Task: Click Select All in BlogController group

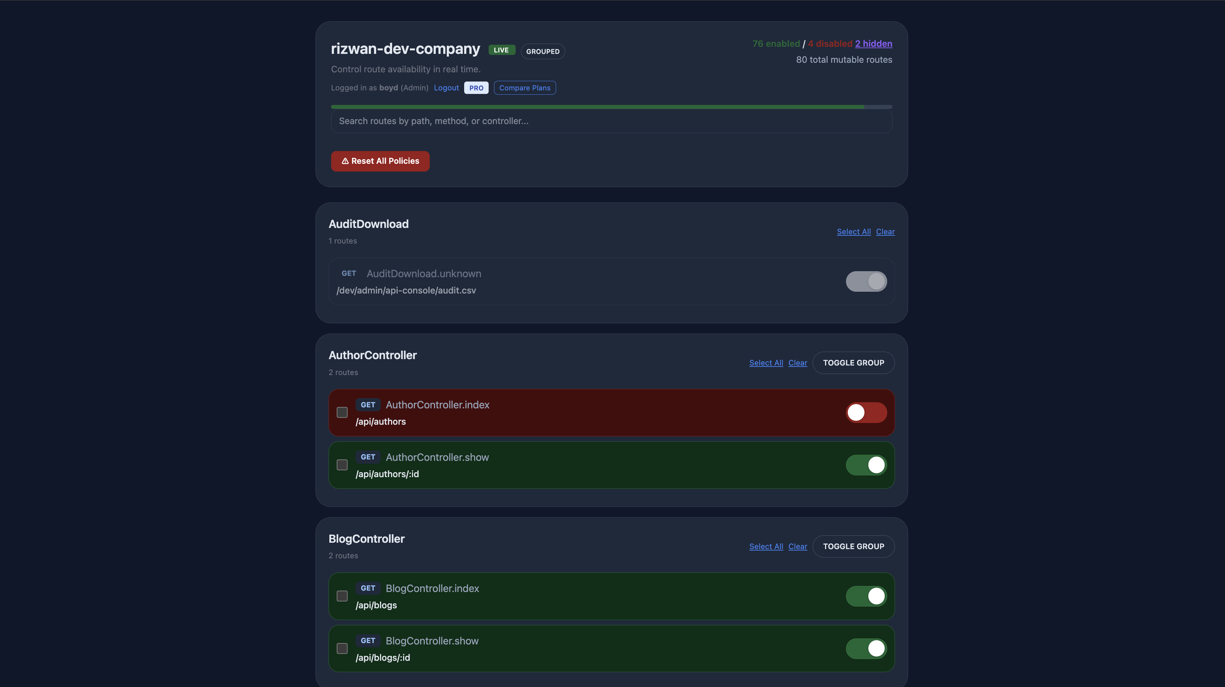Action: tap(766, 546)
